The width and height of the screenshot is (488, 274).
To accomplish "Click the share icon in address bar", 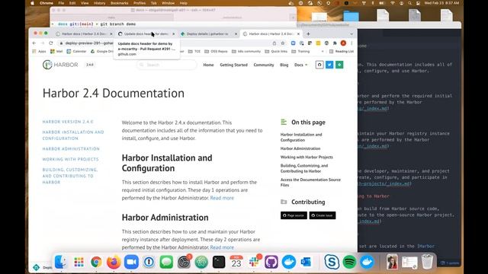I will (x=274, y=43).
